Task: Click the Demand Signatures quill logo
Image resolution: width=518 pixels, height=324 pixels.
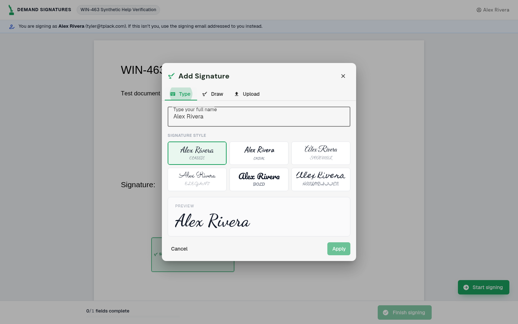Action: pos(11,10)
